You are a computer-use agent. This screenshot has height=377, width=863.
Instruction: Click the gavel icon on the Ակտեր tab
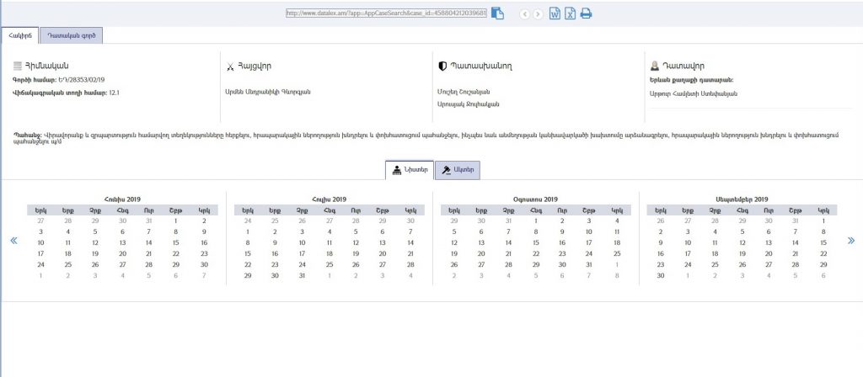coord(446,170)
